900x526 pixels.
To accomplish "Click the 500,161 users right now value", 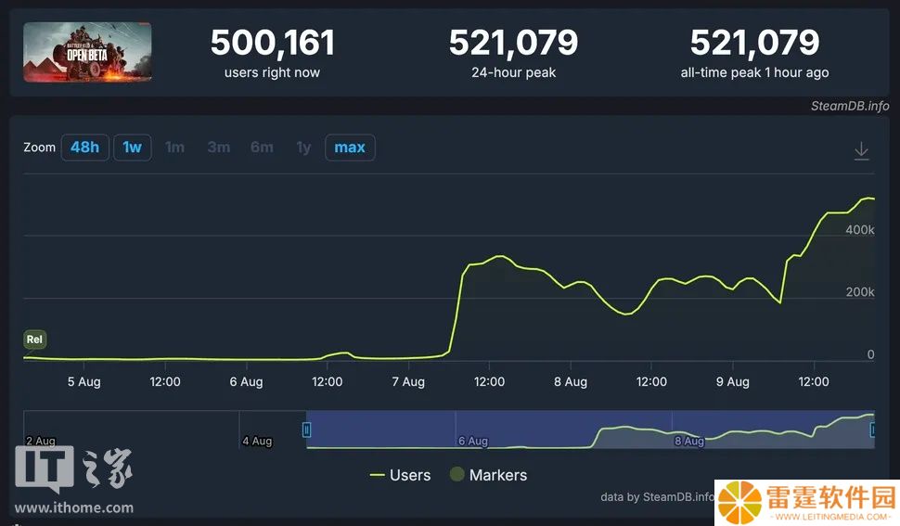I will (273, 43).
